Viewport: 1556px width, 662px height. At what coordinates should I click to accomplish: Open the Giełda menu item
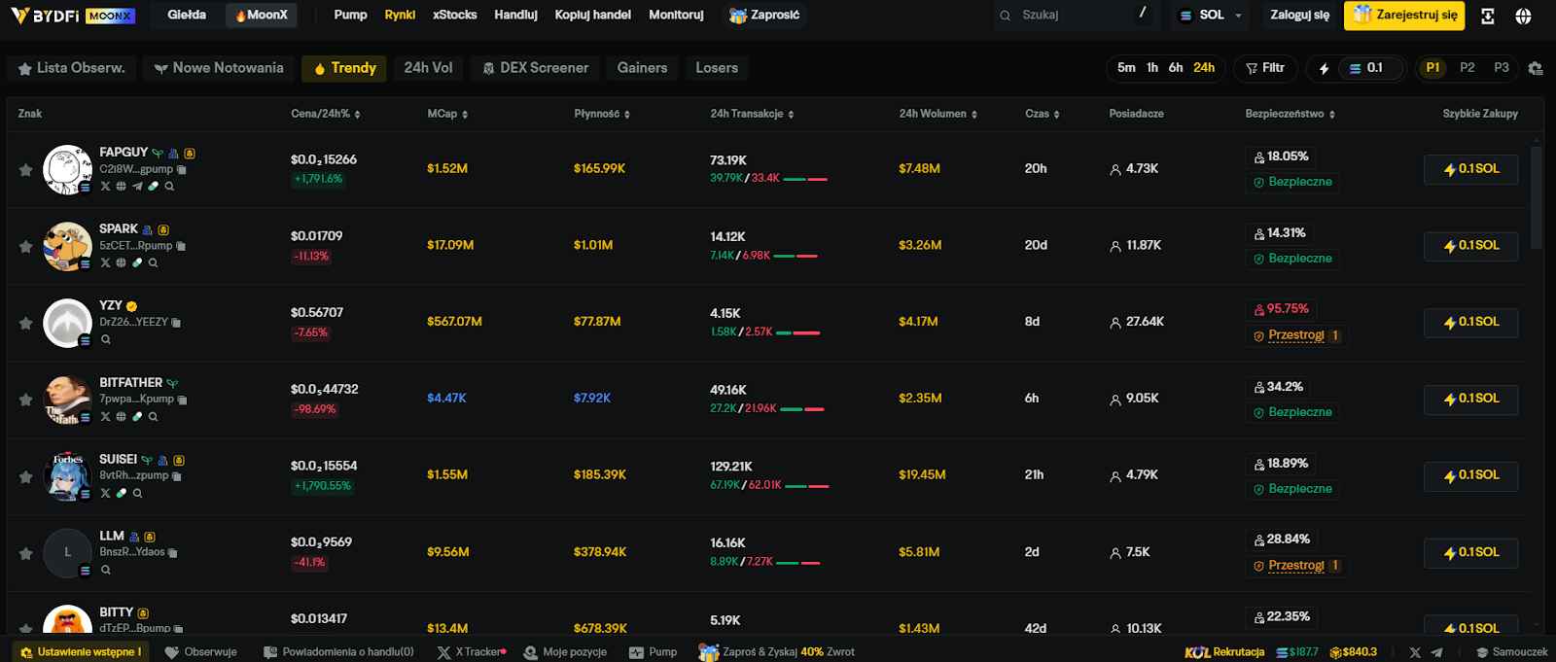[x=187, y=16]
